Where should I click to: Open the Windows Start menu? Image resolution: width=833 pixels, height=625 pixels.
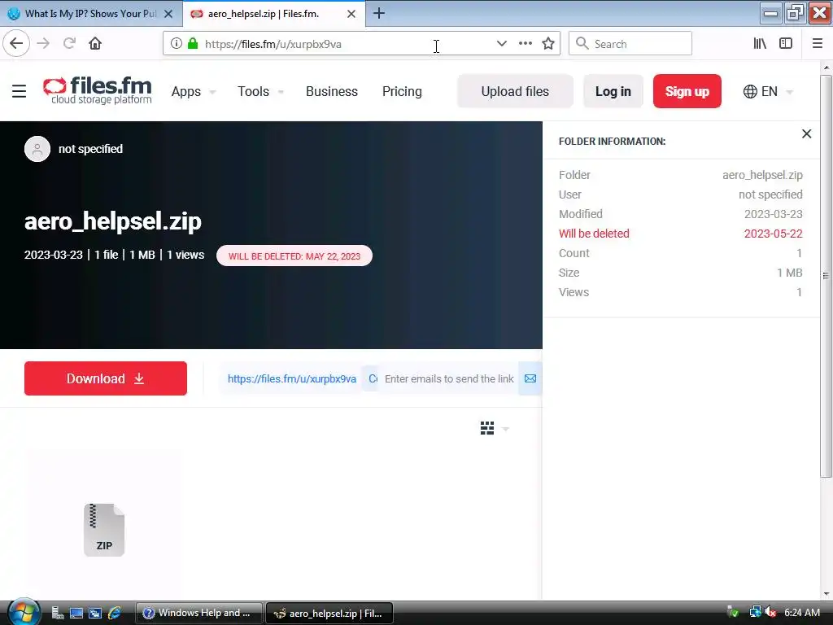coord(24,612)
